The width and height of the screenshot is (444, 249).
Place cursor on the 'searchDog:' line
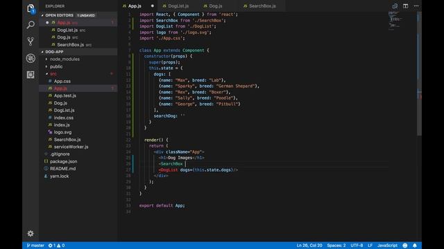click(169, 116)
